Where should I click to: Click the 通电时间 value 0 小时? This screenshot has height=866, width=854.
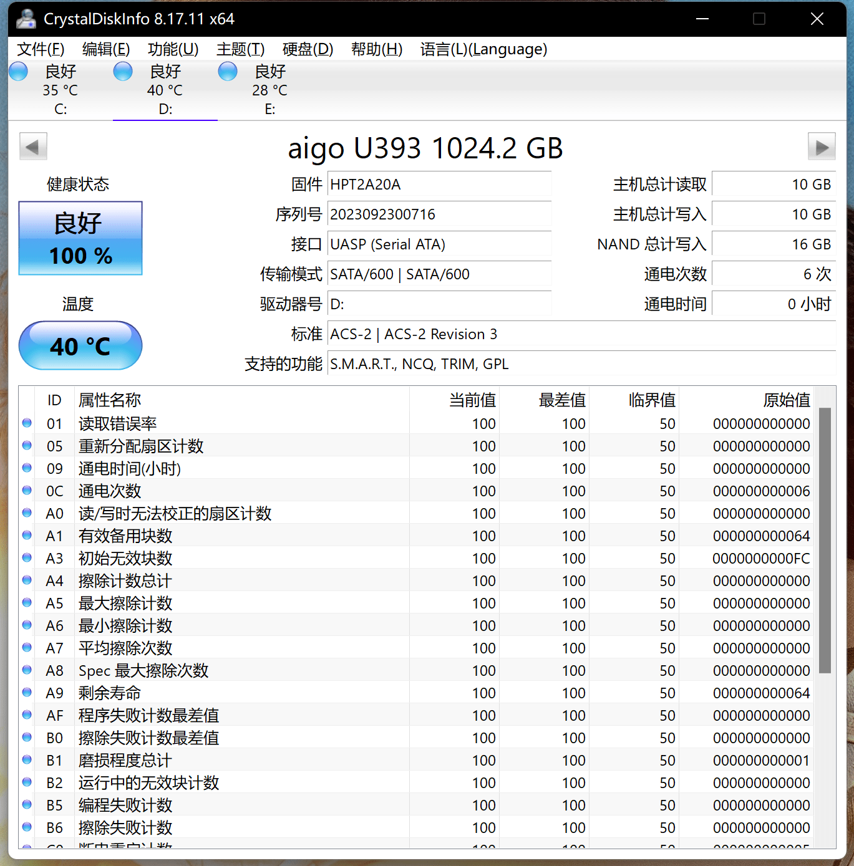(774, 304)
